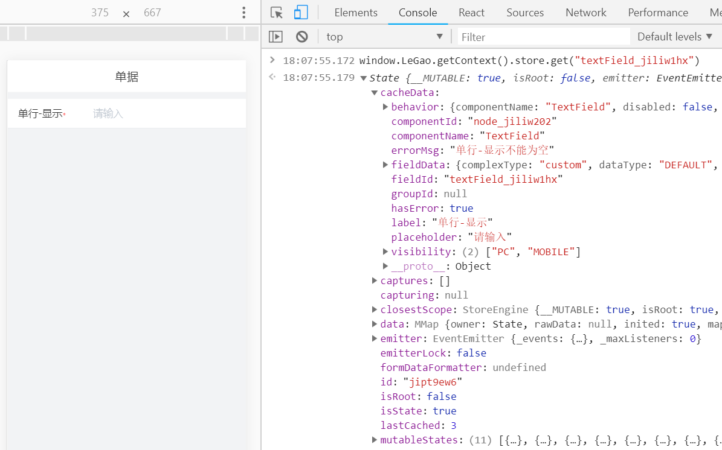Open the React tab
Screen dimensions: 722x450
click(471, 13)
